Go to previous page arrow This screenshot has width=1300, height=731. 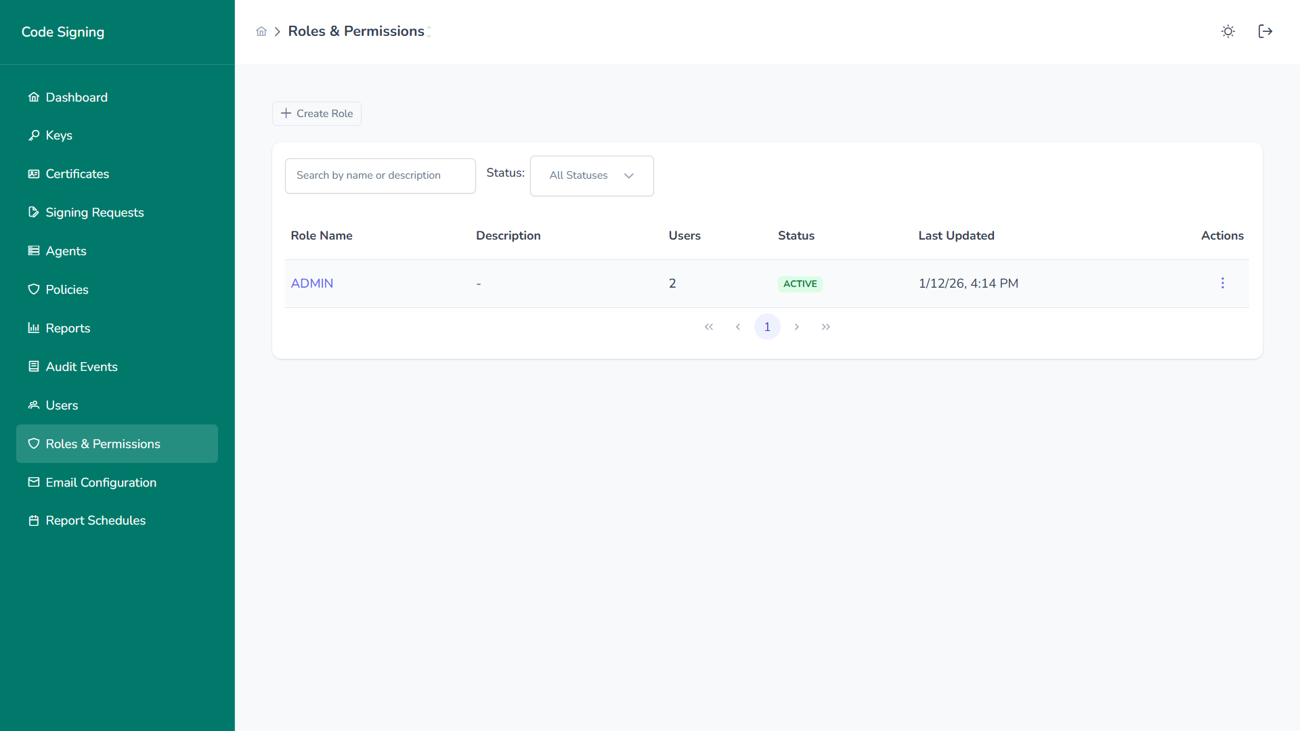click(x=737, y=327)
